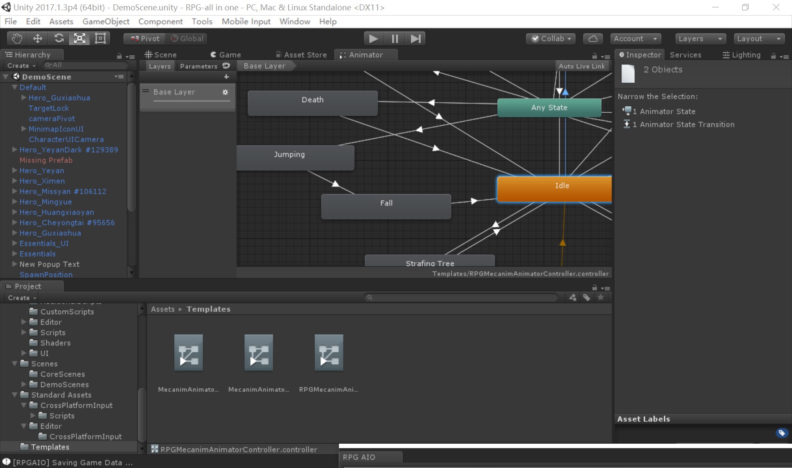Viewport: 792px width, 468px height.
Task: Select the Scale tool
Action: (x=79, y=39)
